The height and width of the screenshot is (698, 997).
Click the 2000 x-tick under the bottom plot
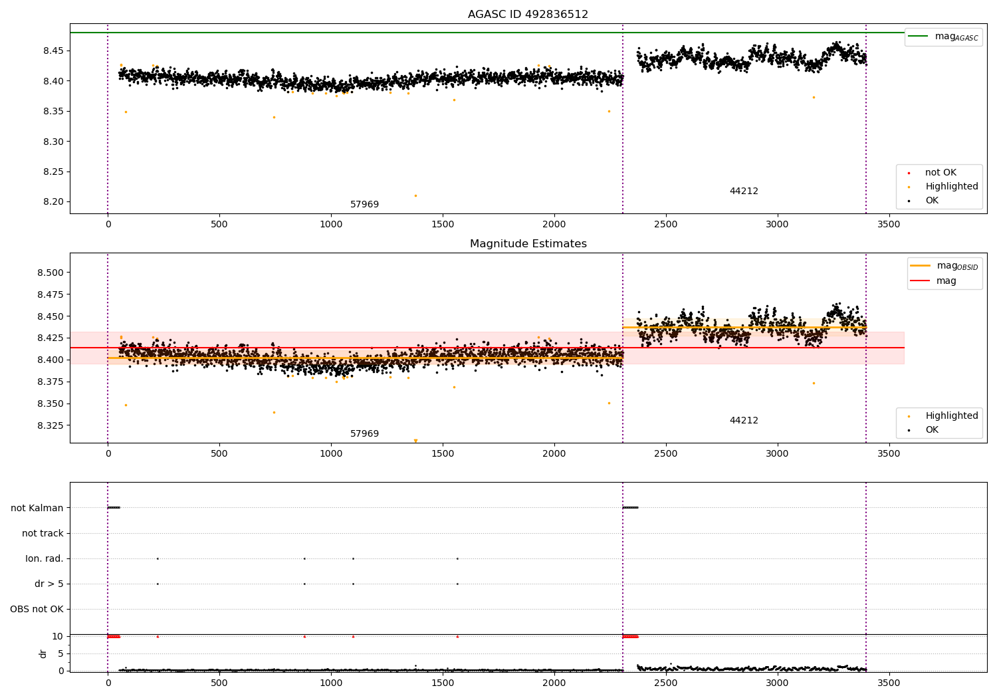click(554, 683)
